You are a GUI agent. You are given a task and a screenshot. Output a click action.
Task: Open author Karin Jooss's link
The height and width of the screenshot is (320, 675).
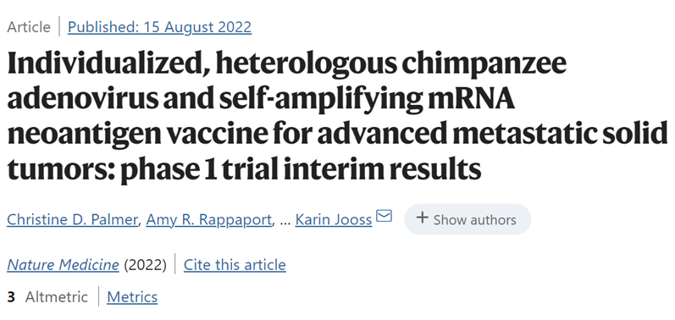334,219
